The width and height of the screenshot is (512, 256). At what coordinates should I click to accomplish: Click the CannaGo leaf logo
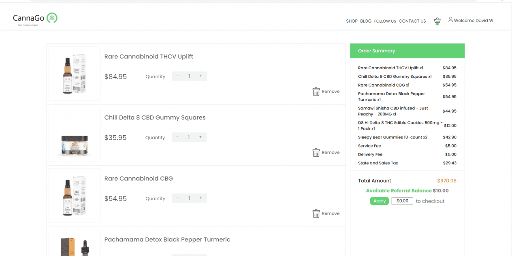[52, 18]
